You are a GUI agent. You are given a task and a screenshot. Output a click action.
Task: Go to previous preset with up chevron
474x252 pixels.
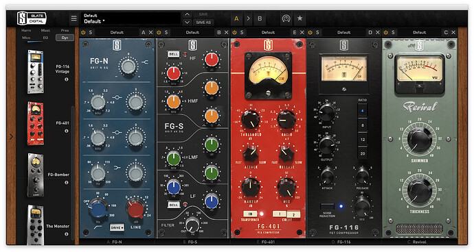pyautogui.click(x=187, y=14)
